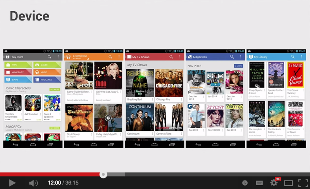The width and height of the screenshot is (310, 189).
Task: Open the orange MUSIC category
Action: pos(47,72)
